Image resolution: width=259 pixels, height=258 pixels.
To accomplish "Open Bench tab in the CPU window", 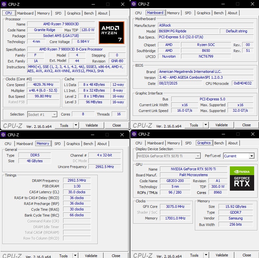I will [x=89, y=13].
